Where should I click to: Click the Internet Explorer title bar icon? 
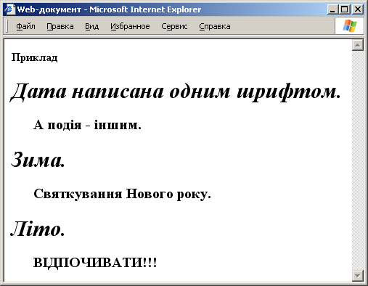pyautogui.click(x=9, y=9)
